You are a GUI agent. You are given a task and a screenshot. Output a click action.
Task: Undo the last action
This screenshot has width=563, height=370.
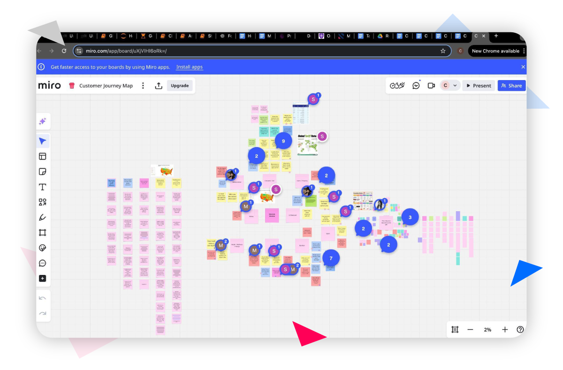tap(43, 298)
